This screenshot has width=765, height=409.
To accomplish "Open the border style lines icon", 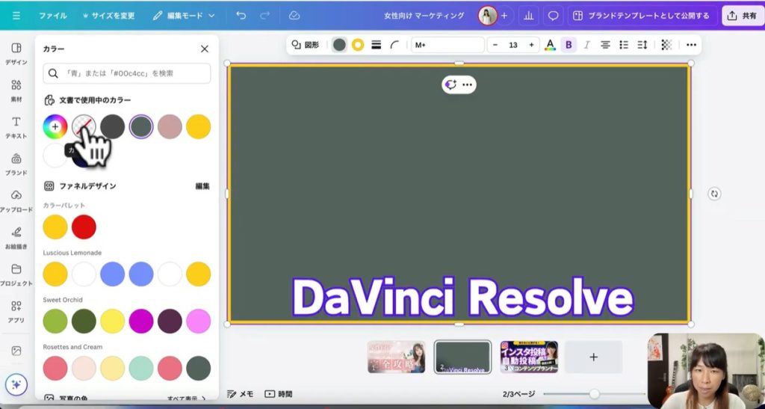I will tap(377, 45).
